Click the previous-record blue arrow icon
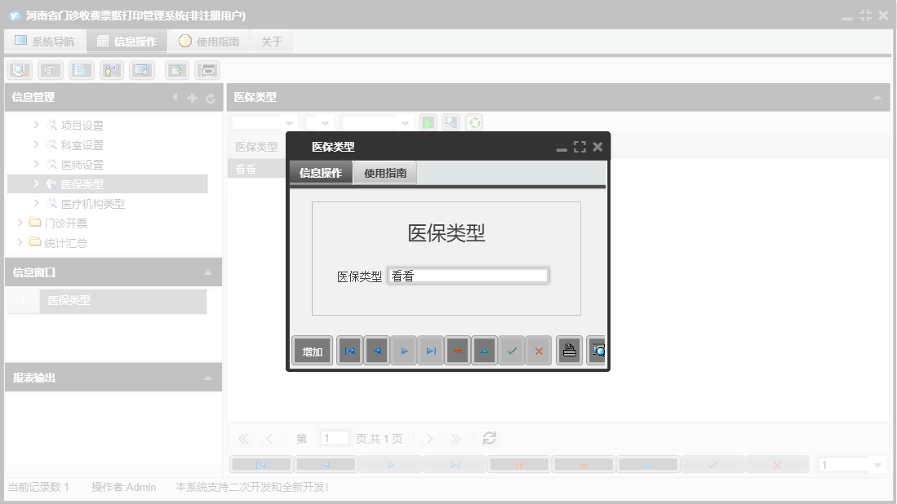The image size is (897, 504). [x=376, y=351]
